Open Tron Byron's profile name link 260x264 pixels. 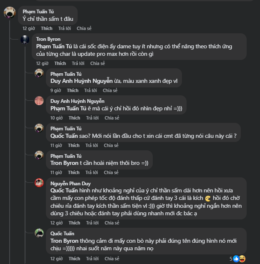click(x=48, y=39)
